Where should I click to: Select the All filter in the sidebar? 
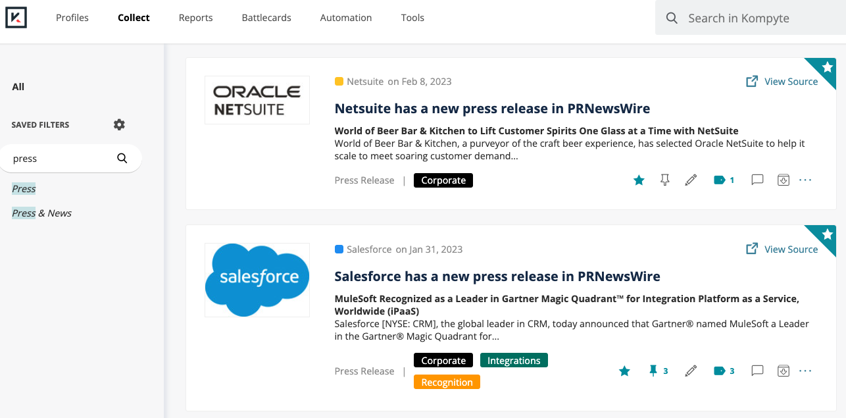pyautogui.click(x=18, y=86)
